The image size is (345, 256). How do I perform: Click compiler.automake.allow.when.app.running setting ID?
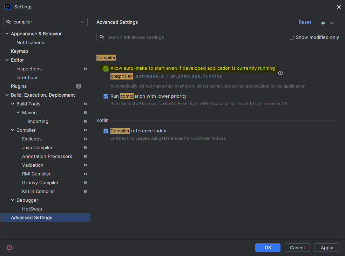pyautogui.click(x=166, y=76)
